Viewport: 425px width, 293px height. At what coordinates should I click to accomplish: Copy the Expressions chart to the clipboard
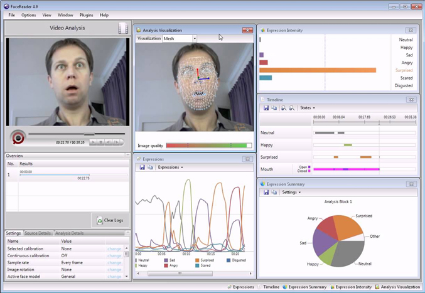150,168
